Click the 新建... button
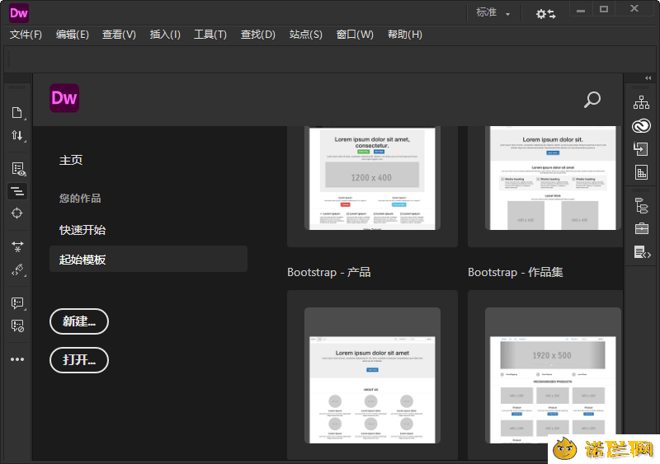This screenshot has height=464, width=660. (79, 321)
